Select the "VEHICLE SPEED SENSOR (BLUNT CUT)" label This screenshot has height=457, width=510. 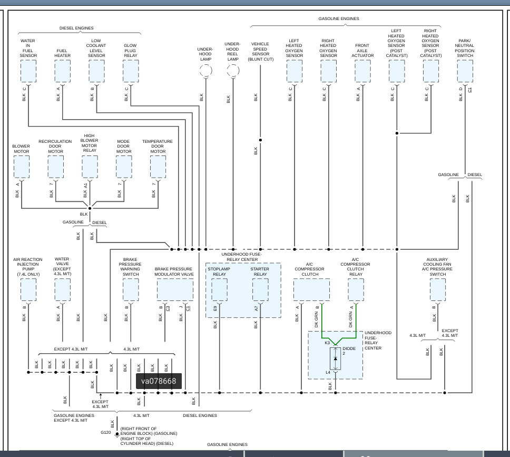tap(260, 52)
